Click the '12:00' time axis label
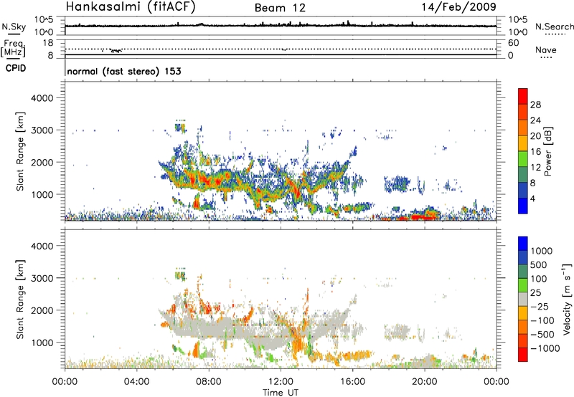Screen dimensions: 574x397 (281, 382)
